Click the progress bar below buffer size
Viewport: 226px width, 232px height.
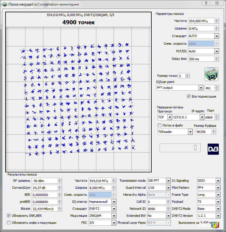point(180,148)
